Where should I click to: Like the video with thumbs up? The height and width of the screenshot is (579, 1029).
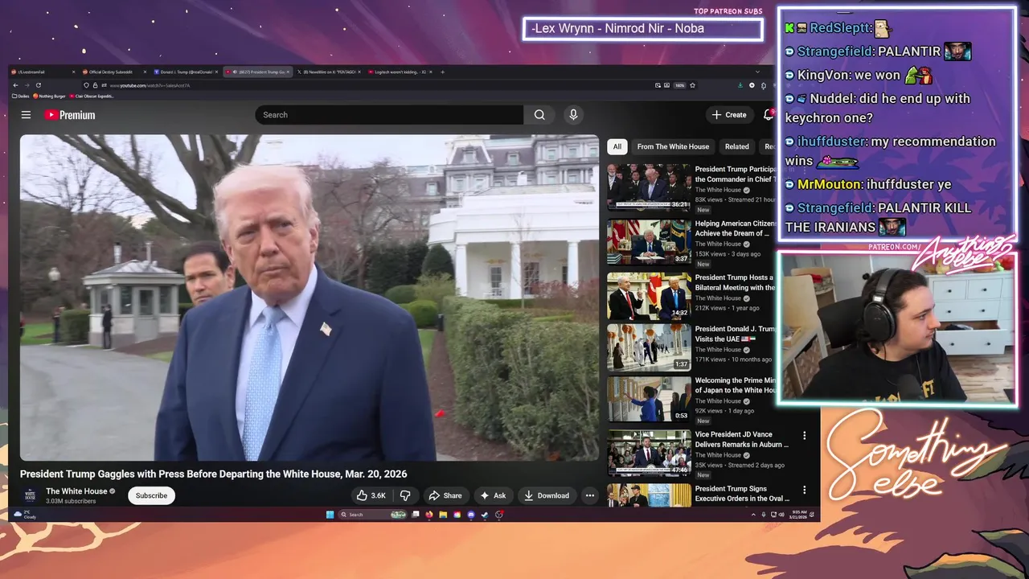tap(371, 495)
